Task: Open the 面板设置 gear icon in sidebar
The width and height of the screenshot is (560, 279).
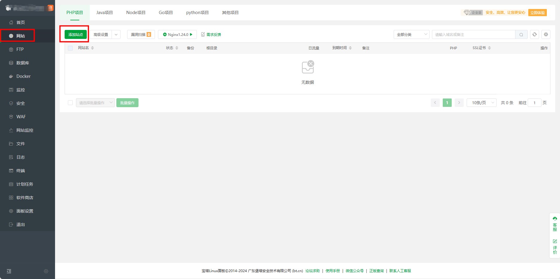Action: (x=11, y=211)
